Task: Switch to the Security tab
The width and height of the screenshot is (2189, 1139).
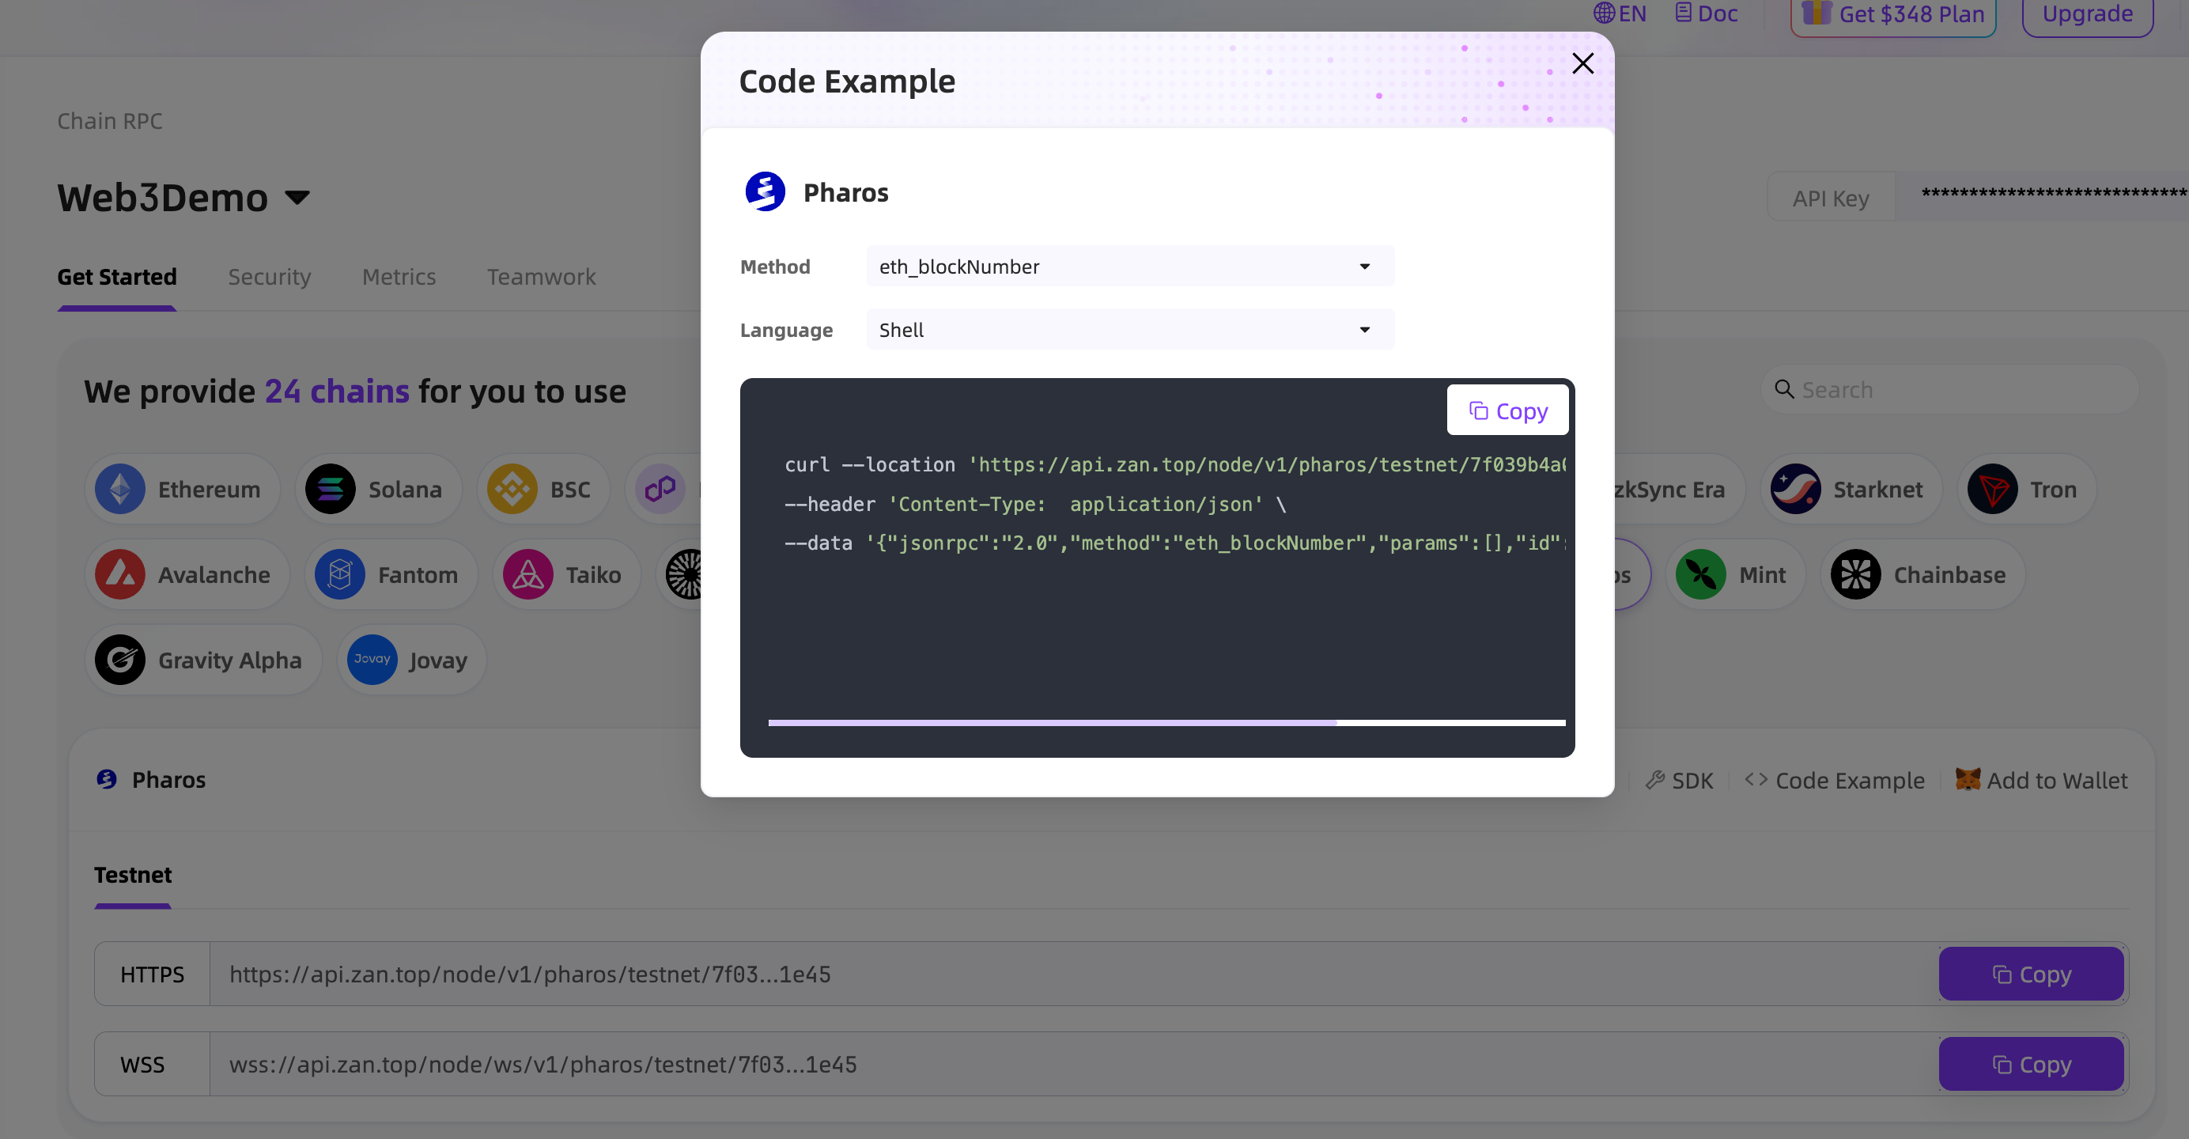Action: point(270,277)
